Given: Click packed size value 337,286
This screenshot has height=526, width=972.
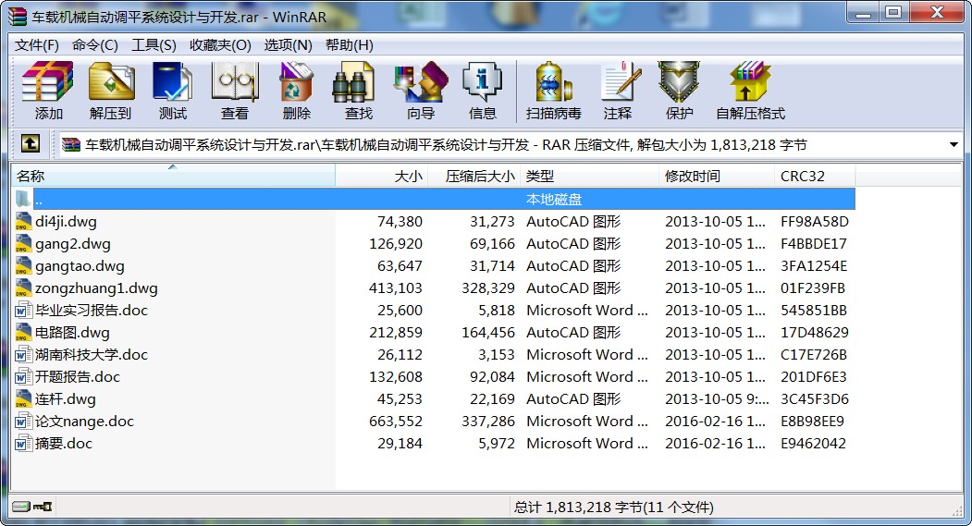Looking at the screenshot, I should point(488,422).
